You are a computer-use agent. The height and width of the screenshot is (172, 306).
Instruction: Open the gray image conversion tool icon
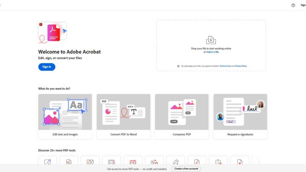[x=112, y=162]
